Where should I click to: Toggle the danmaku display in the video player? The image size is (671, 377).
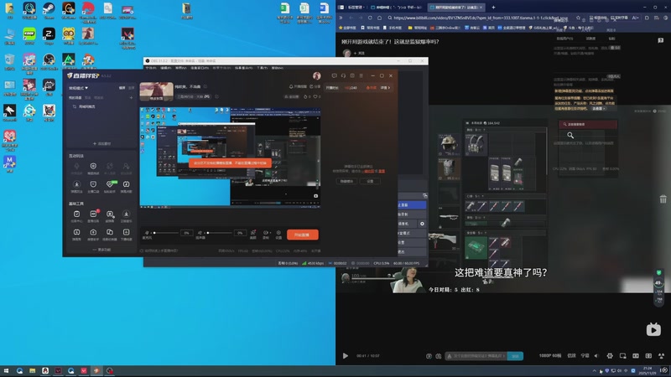tap(429, 355)
